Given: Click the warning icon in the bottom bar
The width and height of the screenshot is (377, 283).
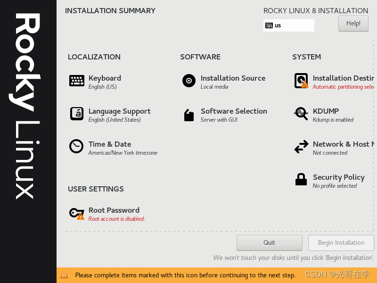Looking at the screenshot, I should point(65,275).
